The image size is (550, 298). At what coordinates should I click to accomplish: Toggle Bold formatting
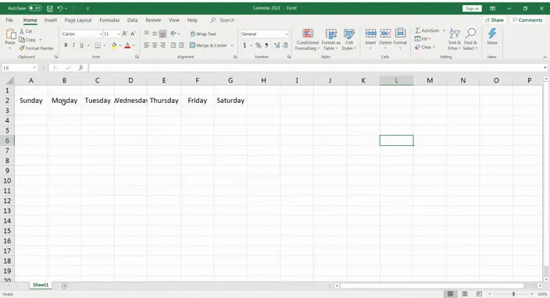coord(66,45)
